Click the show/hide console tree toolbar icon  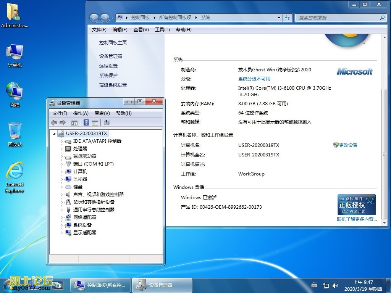tap(74, 122)
